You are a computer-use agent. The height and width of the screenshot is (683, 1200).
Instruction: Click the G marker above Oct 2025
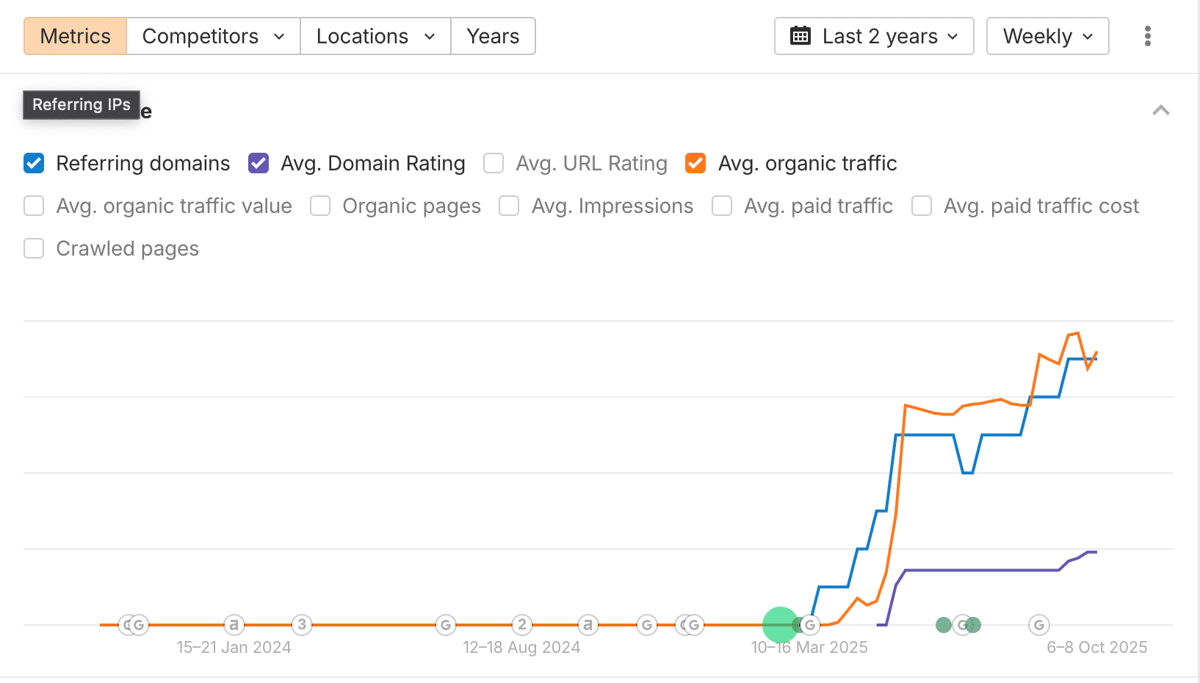coord(1038,625)
